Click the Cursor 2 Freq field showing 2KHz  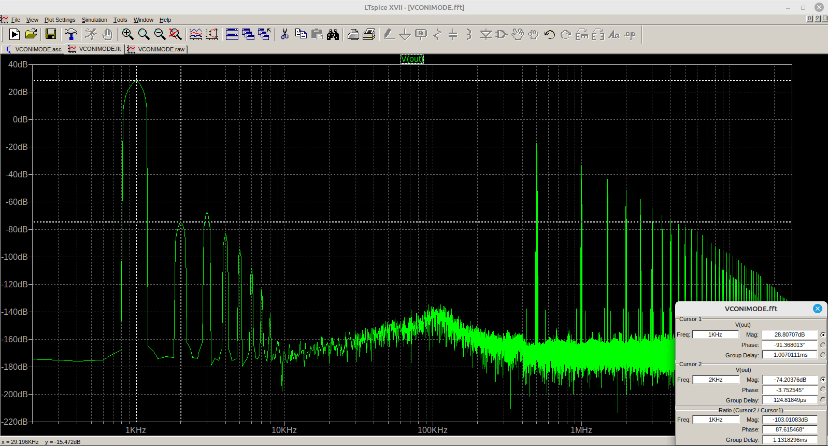(x=716, y=380)
